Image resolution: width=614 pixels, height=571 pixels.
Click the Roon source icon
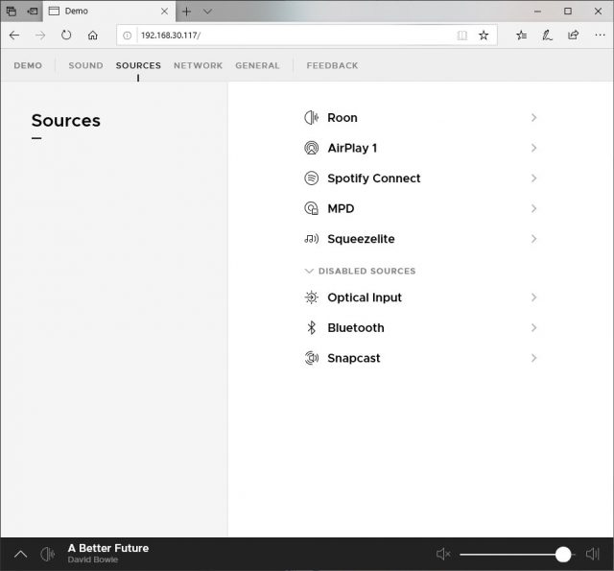click(x=311, y=117)
